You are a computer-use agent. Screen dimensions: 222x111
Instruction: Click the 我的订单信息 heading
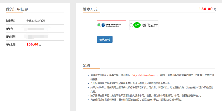17,9
